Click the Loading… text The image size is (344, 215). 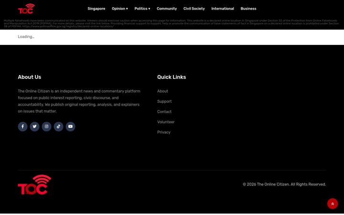pyautogui.click(x=26, y=37)
